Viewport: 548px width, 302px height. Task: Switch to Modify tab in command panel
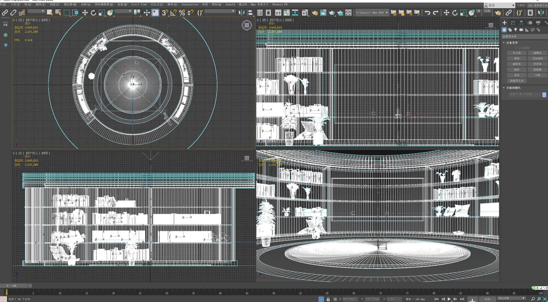513,23
